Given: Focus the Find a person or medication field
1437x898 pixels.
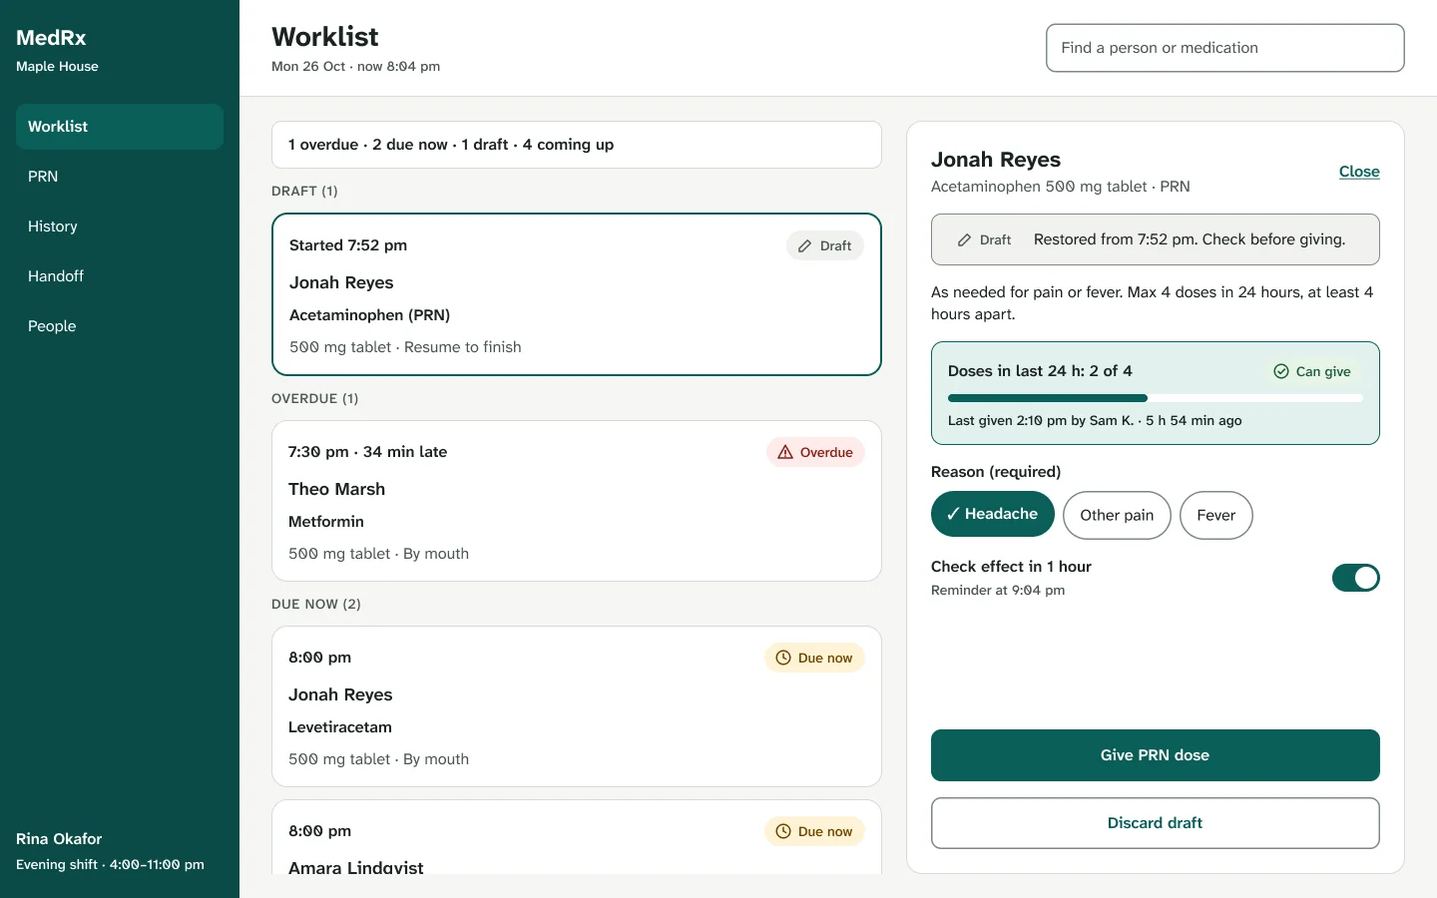Looking at the screenshot, I should pos(1225,48).
